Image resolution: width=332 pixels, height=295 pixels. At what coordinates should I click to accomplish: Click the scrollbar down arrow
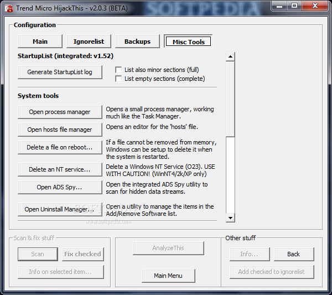tap(230, 218)
